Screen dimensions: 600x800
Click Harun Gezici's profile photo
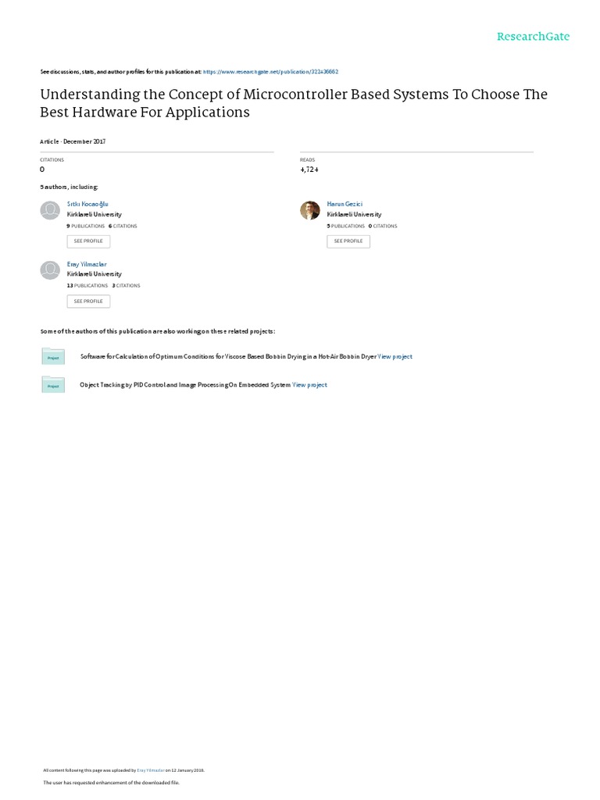(x=310, y=210)
